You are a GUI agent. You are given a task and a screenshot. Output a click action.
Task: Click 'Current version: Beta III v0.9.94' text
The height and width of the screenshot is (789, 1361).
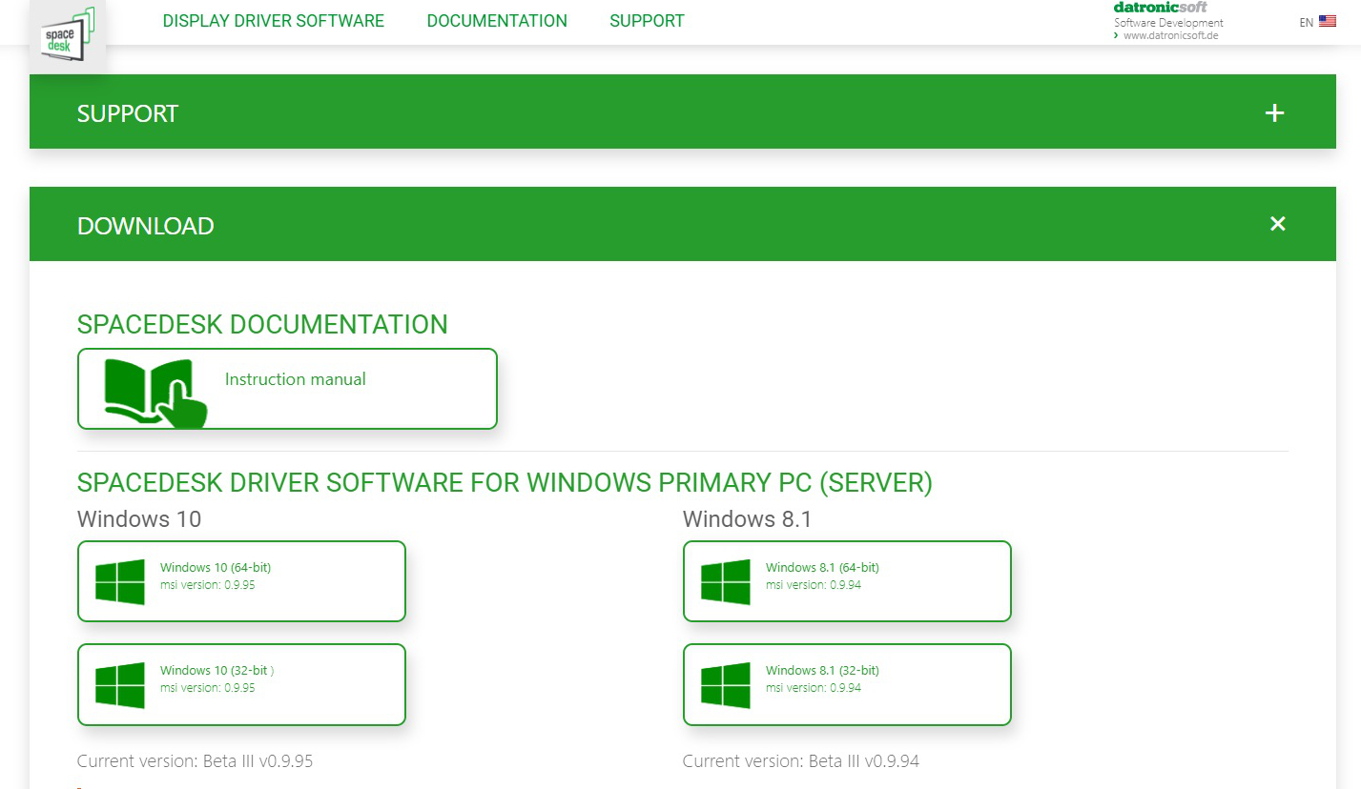801,761
